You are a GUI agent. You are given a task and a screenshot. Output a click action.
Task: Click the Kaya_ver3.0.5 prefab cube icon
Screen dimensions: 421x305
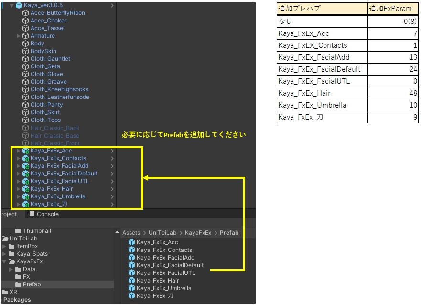19,5
